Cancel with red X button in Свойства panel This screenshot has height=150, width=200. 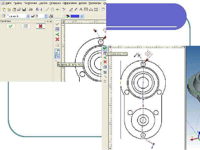tap(41, 26)
